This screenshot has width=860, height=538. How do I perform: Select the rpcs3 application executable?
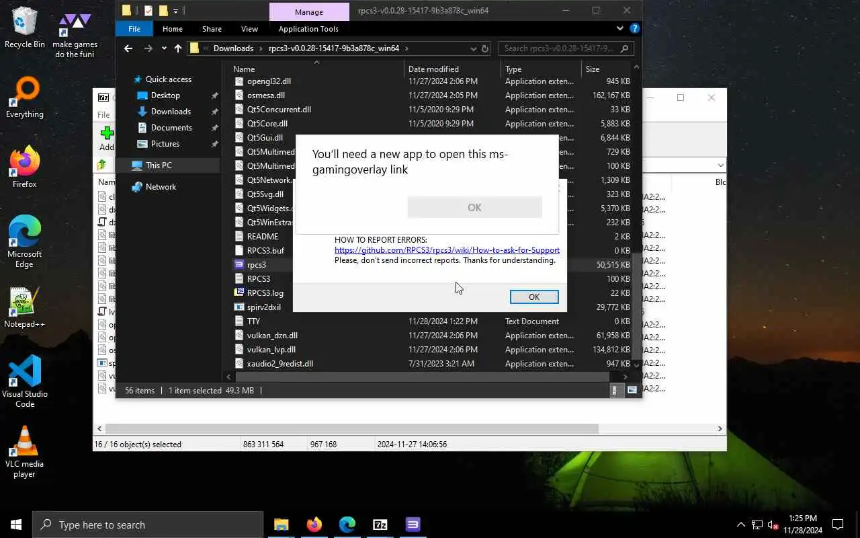coord(257,265)
